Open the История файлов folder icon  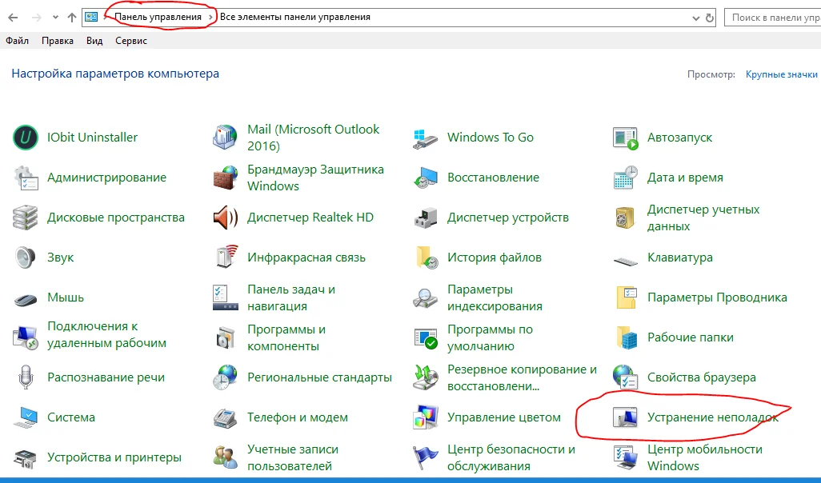click(427, 257)
